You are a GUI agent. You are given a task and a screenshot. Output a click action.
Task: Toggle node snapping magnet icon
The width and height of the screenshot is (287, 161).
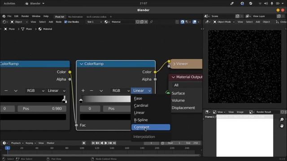(x=183, y=22)
